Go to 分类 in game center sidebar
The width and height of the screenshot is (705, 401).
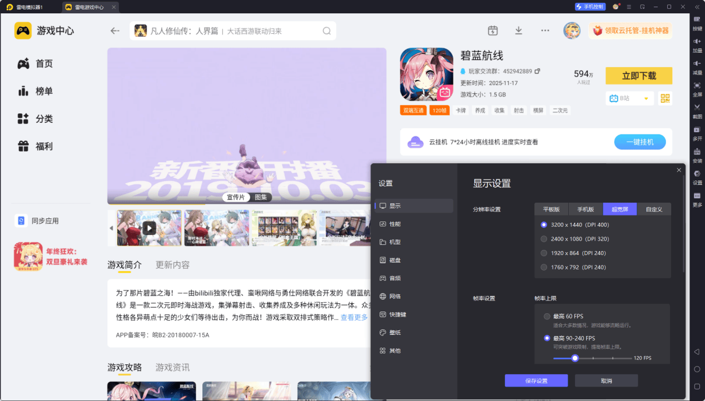click(35, 119)
